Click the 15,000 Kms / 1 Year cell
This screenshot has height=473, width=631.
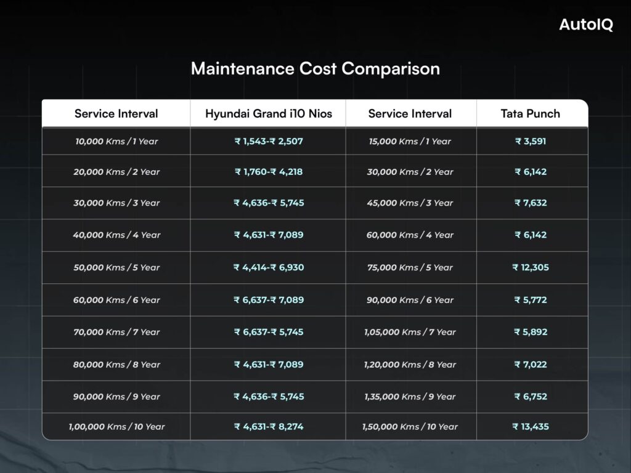pos(410,141)
